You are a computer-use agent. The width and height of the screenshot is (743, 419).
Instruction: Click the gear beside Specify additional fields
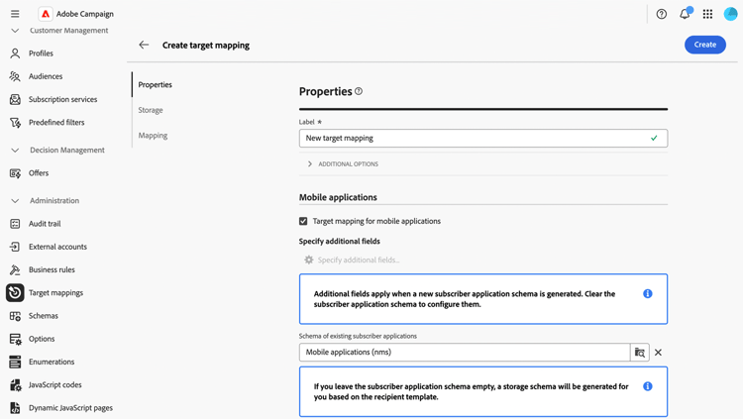tap(309, 260)
